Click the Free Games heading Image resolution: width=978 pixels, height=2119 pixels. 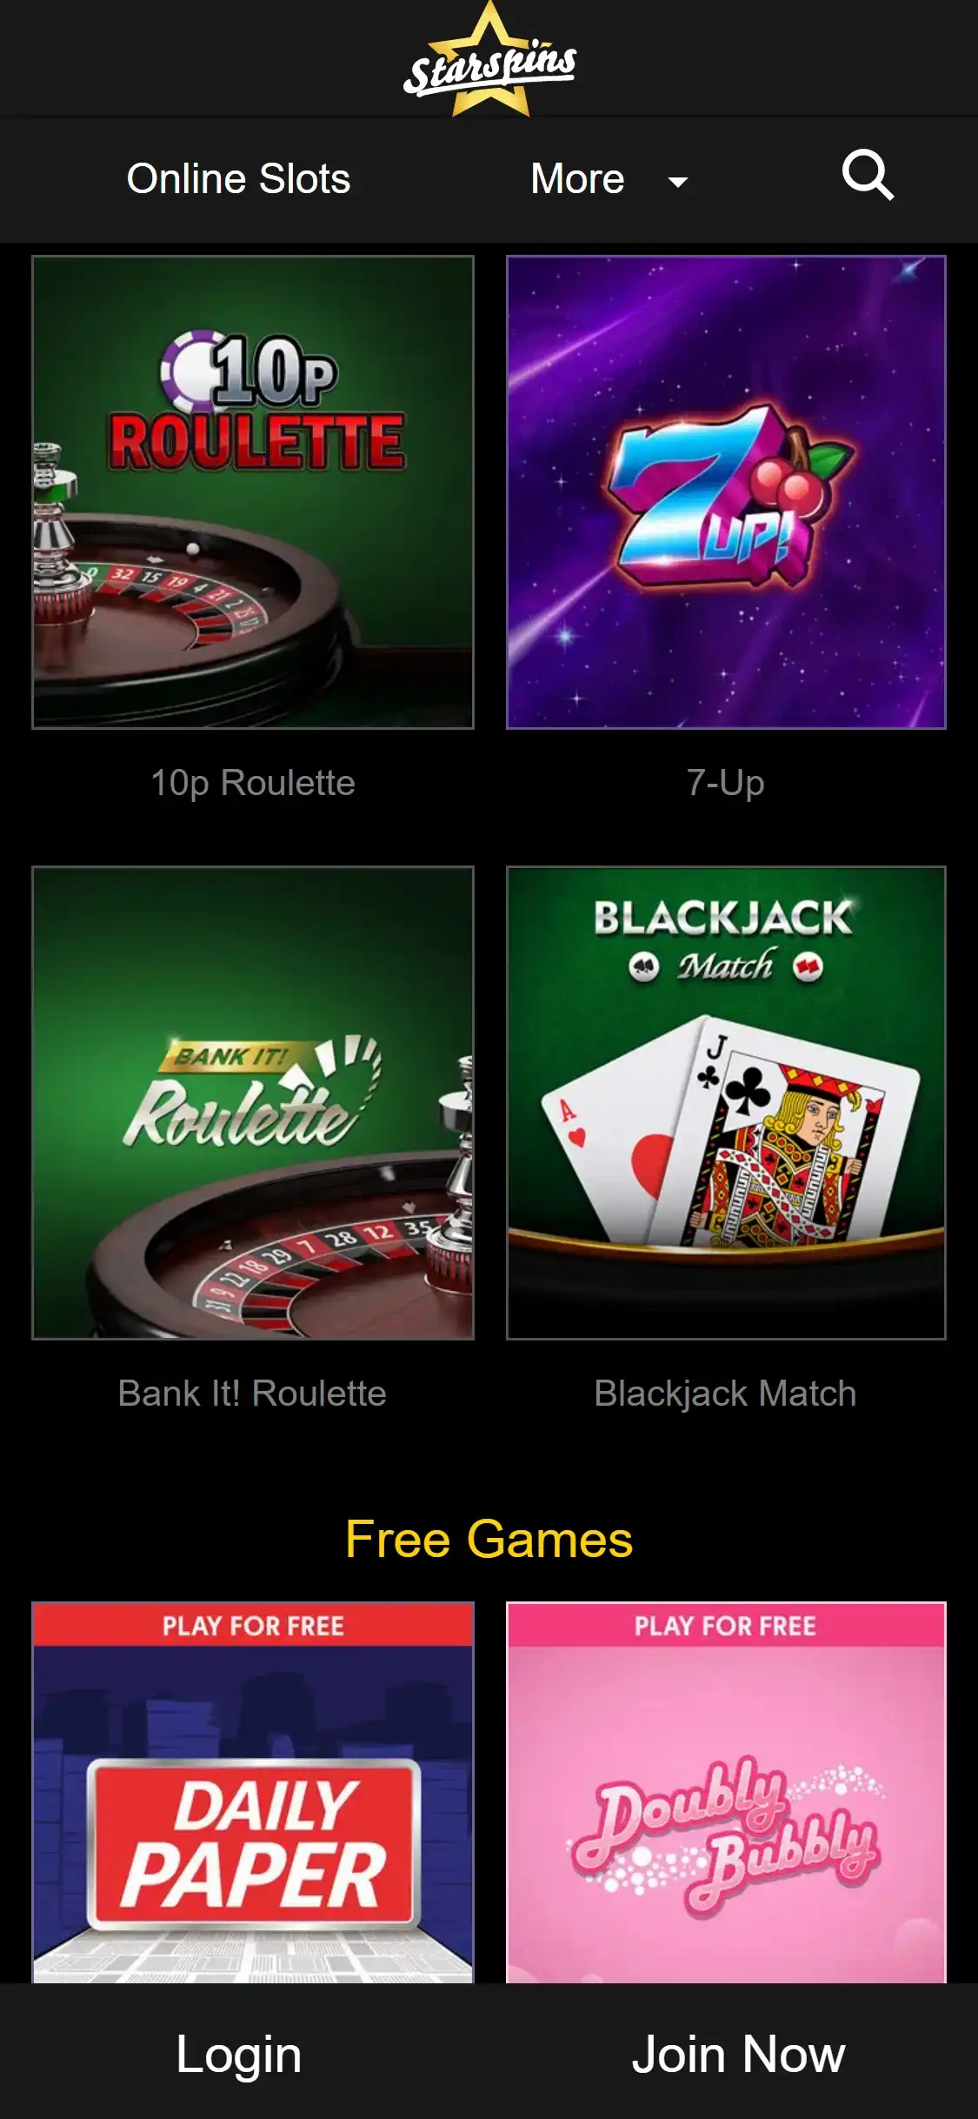(x=489, y=1539)
